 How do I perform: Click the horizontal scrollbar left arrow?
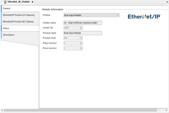point(2,110)
